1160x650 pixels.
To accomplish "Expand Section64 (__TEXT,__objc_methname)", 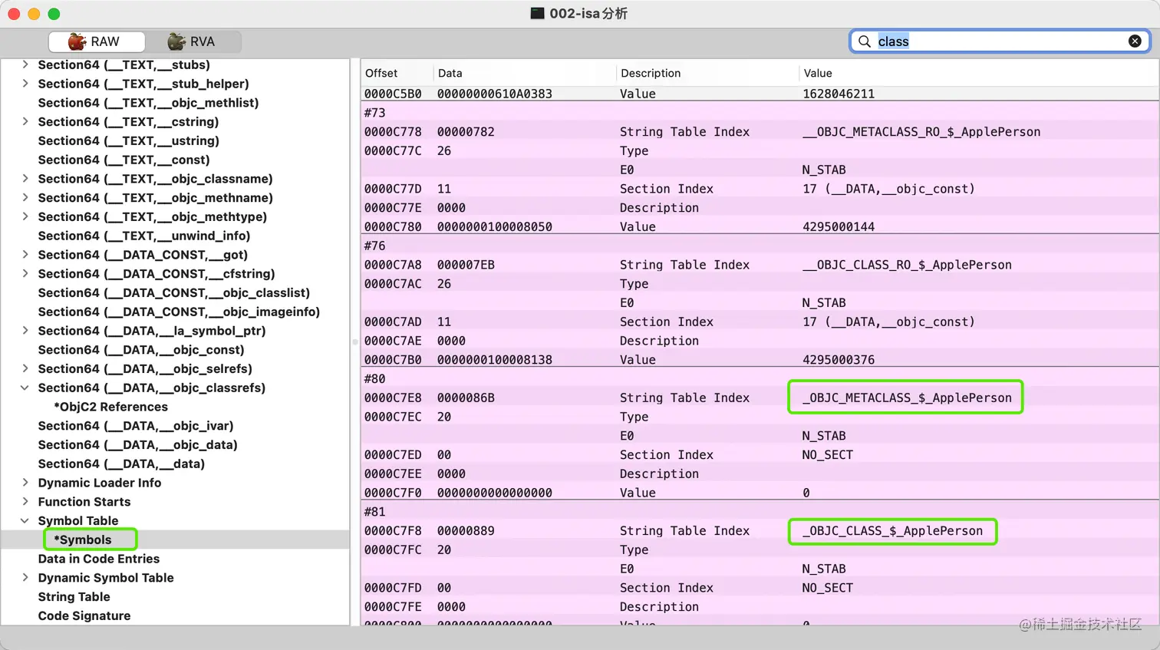I will tap(25, 197).
